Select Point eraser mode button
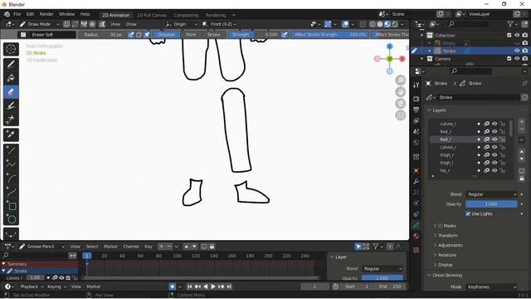This screenshot has width=531, height=299. [x=191, y=35]
